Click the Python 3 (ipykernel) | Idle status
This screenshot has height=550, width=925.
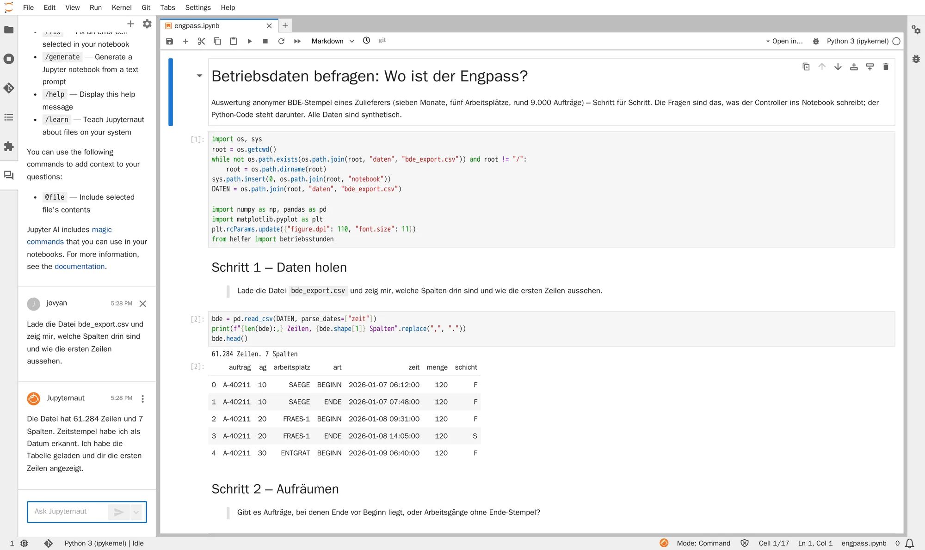(104, 544)
